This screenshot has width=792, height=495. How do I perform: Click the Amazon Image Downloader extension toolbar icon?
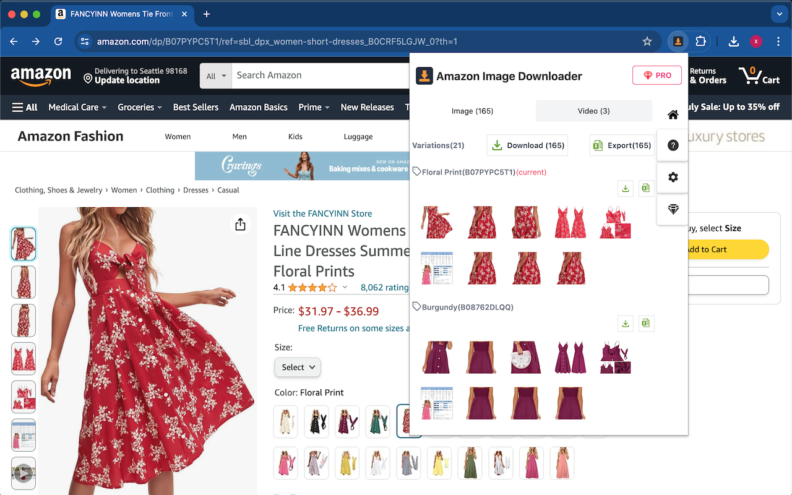click(678, 41)
